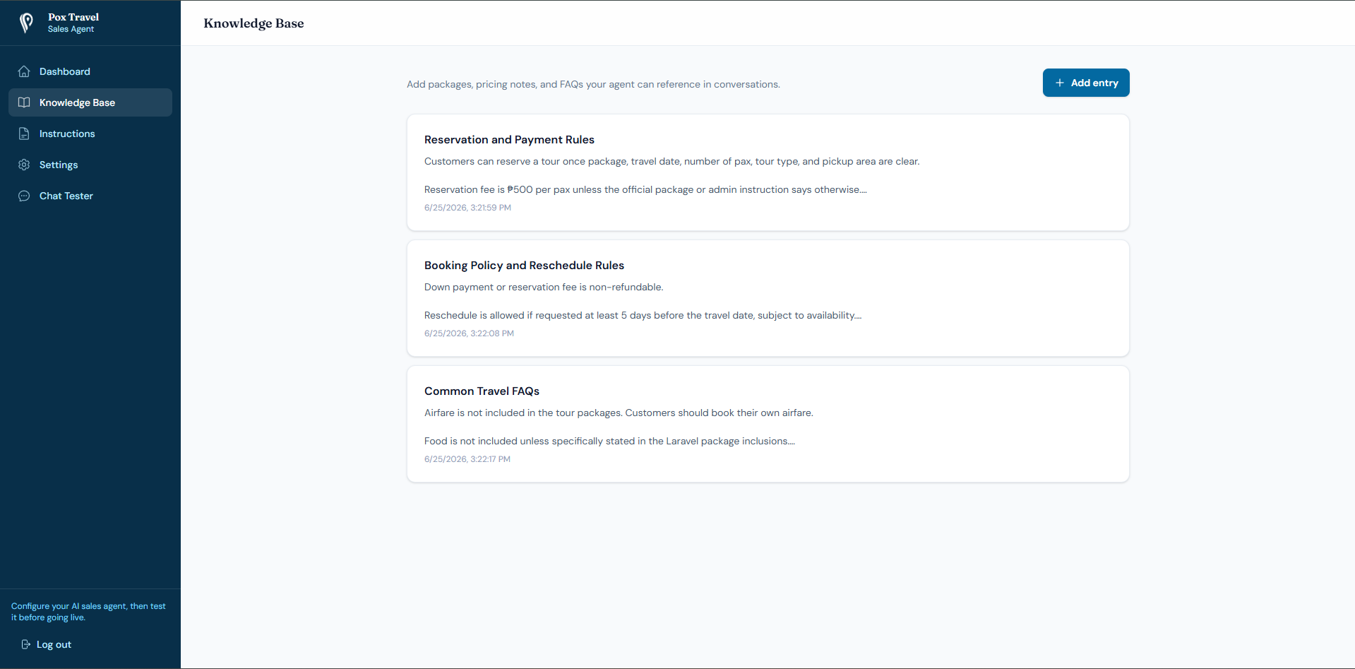Open Chat Tester from the sidebar

tap(90, 196)
